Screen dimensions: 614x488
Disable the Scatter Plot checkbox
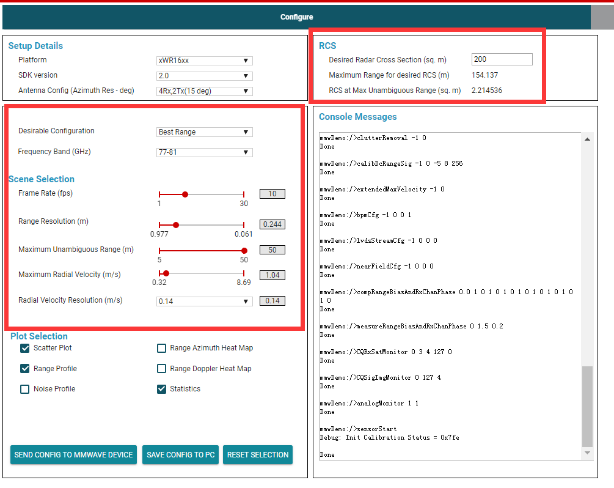pos(24,347)
